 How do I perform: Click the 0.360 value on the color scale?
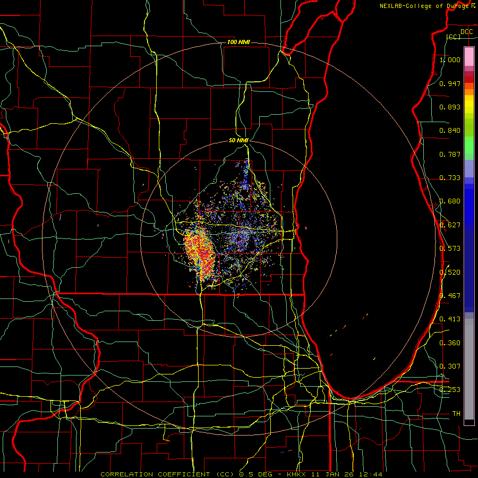[450, 343]
